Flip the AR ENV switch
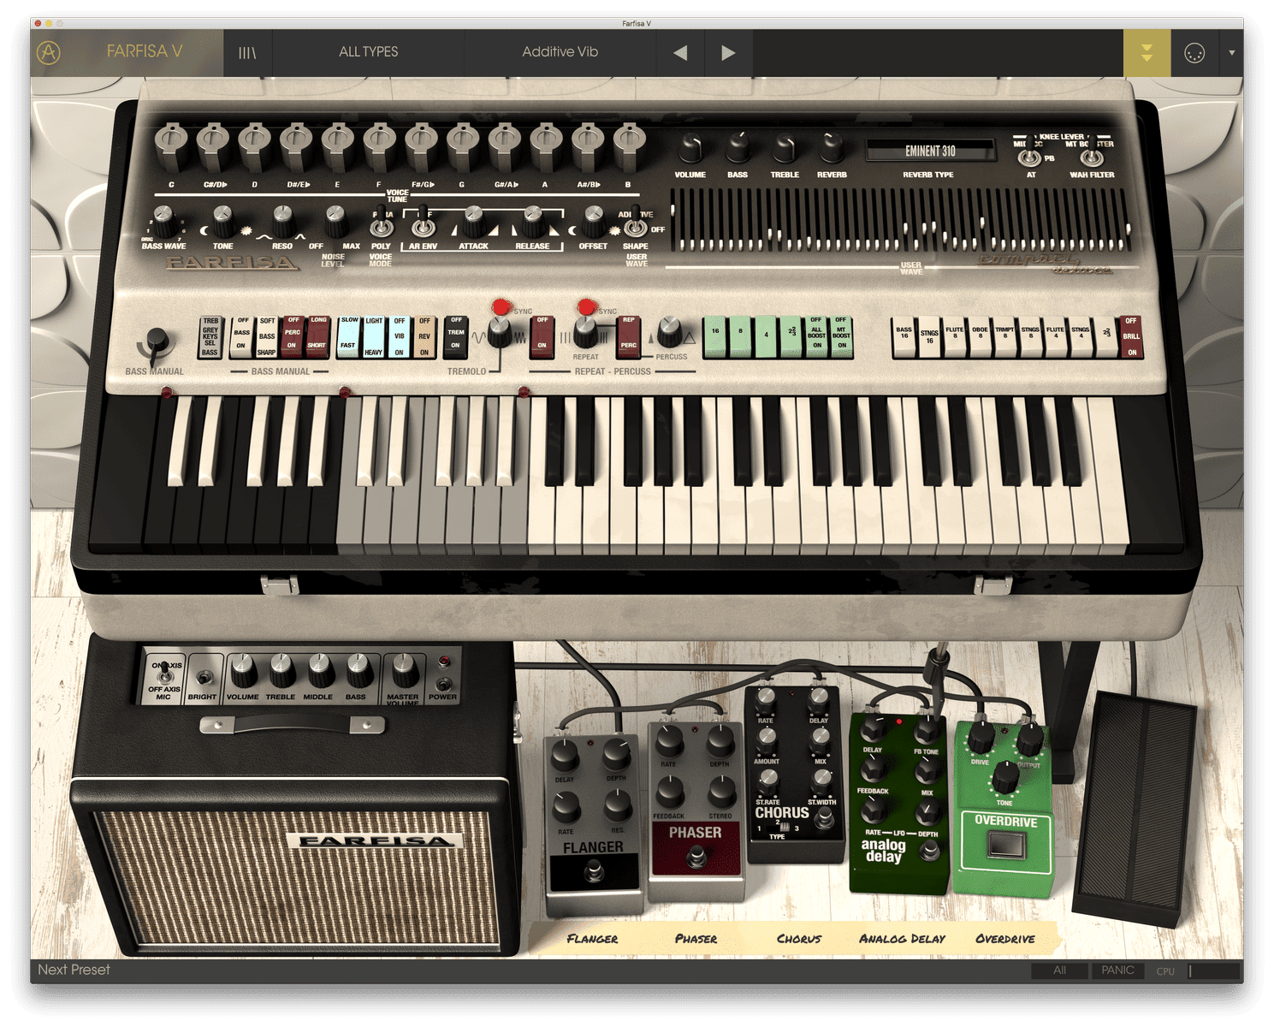Image resolution: width=1274 pixels, height=1027 pixels. click(423, 224)
